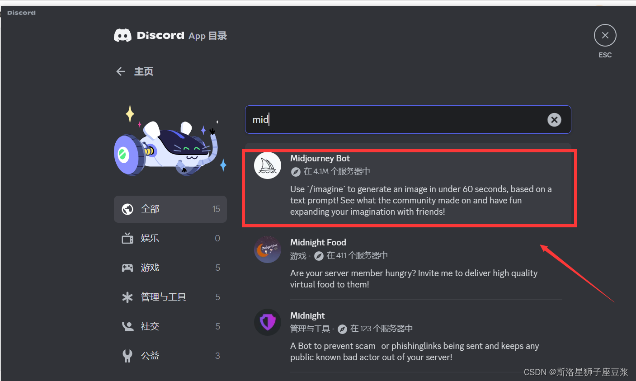Select the 全部 category
The height and width of the screenshot is (381, 636).
(x=170, y=209)
